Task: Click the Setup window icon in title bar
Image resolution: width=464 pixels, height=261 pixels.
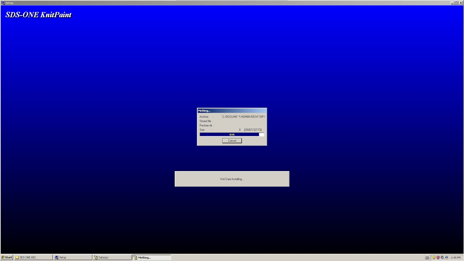Action: [3, 3]
